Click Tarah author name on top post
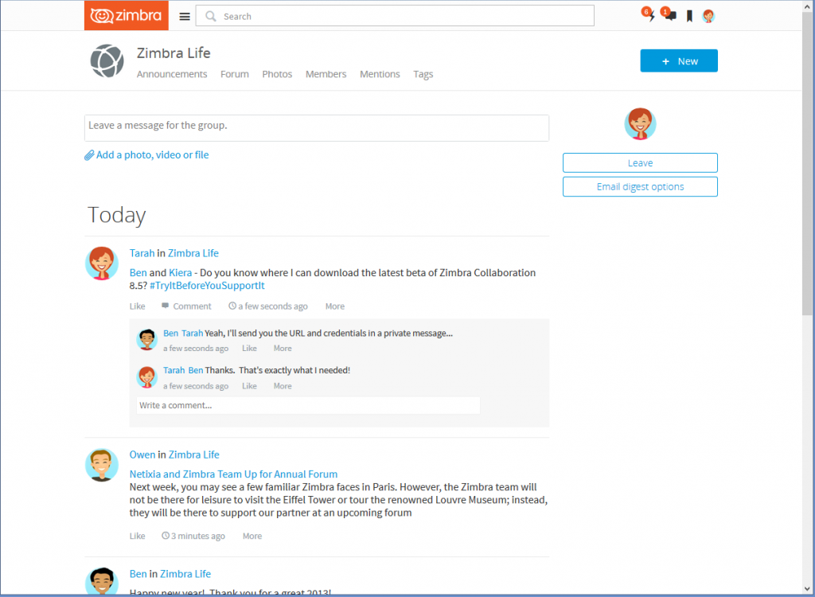The height and width of the screenshot is (597, 815). pos(142,253)
